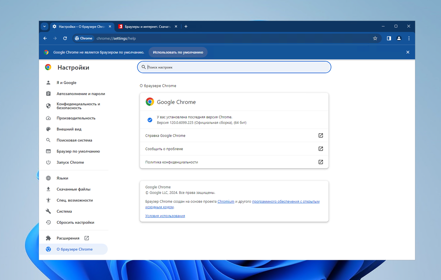The image size is (441, 280).
Task: Reload the current page
Action: point(65,38)
